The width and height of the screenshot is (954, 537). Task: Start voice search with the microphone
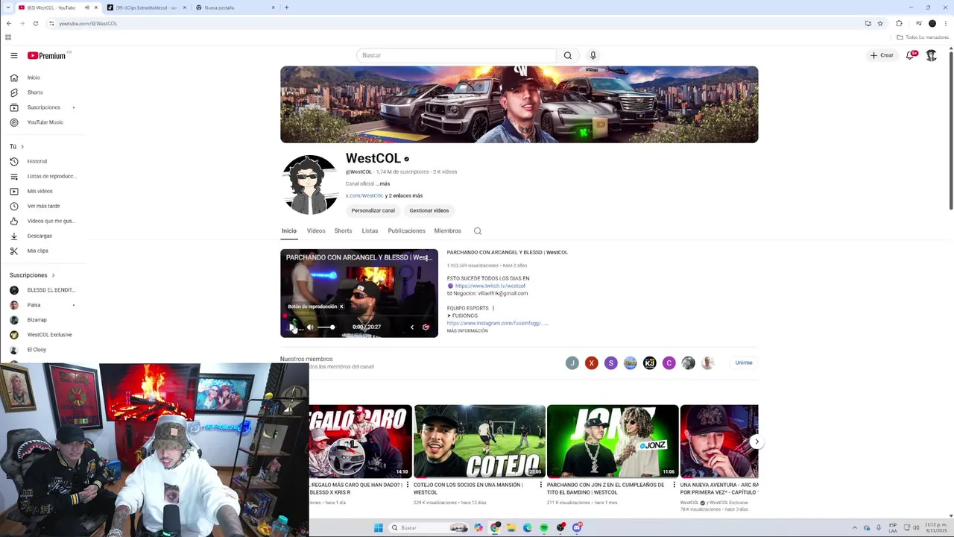coord(593,55)
